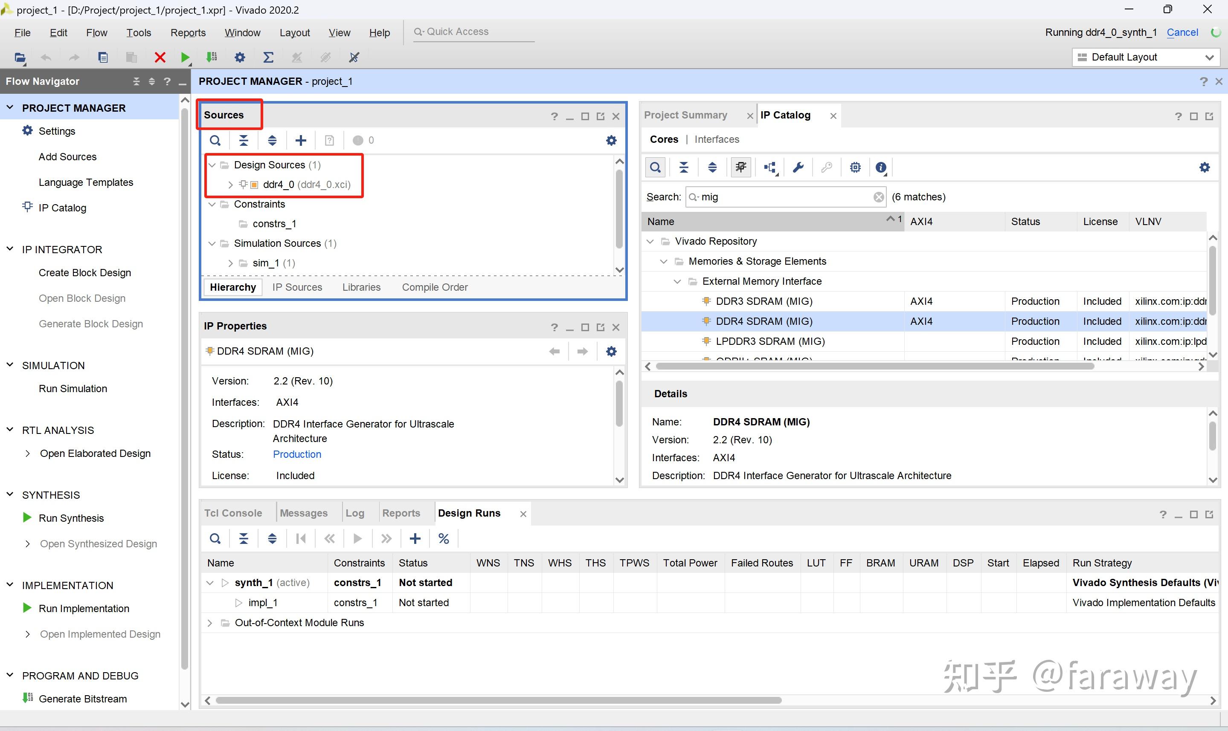Viewport: 1228px width, 731px height.
Task: Click Cancel link for running synthesis
Action: (x=1182, y=32)
